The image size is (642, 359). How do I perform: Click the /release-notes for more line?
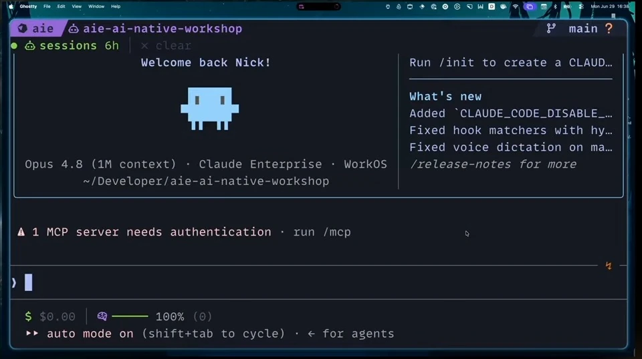(x=493, y=164)
